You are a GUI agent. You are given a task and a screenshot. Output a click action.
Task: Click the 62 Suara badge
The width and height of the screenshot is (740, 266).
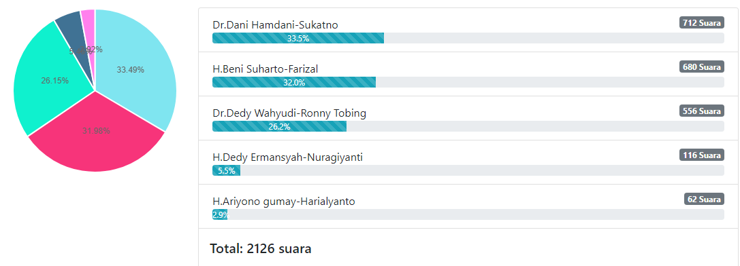coord(704,199)
